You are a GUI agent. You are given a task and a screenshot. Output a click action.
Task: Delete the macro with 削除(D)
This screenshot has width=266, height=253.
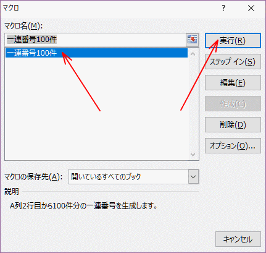coord(233,125)
